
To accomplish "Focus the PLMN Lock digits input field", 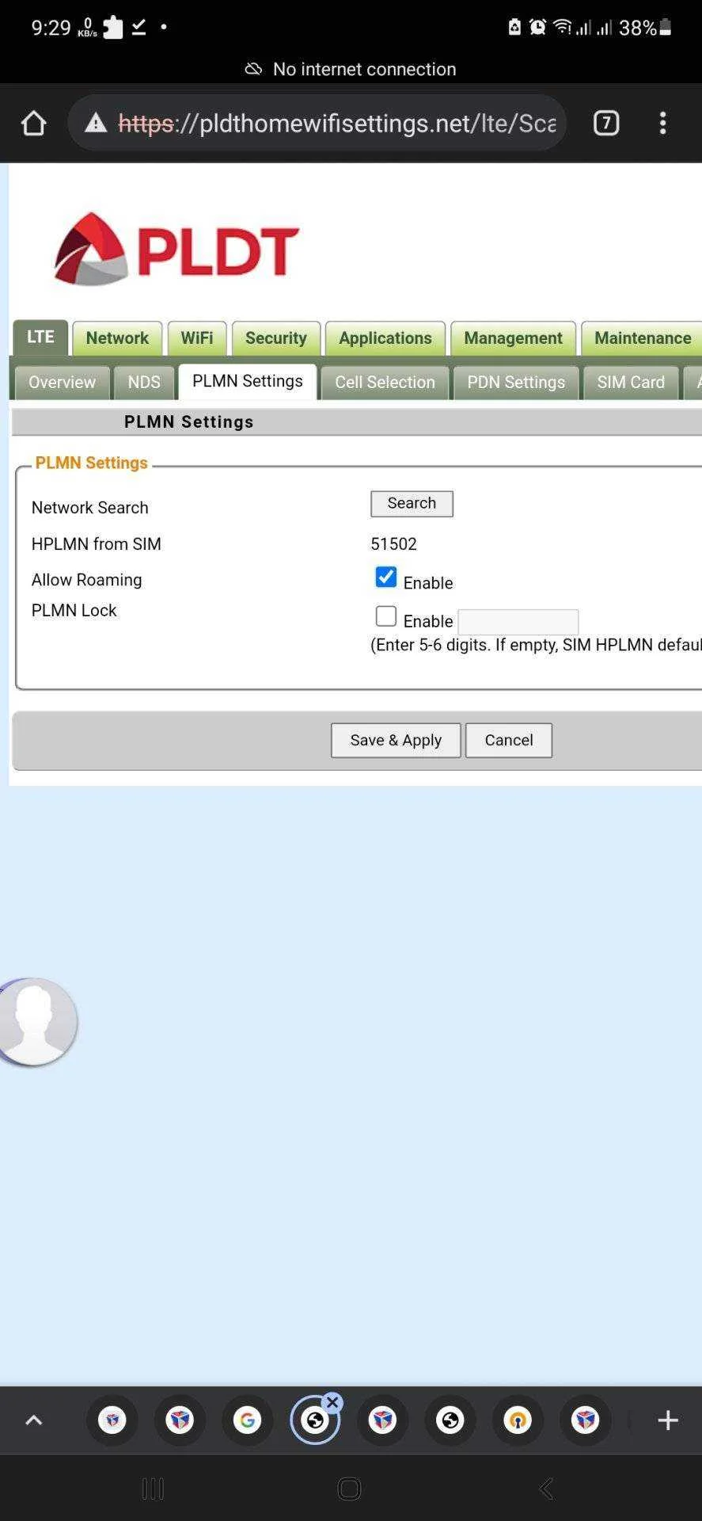I will 518,622.
